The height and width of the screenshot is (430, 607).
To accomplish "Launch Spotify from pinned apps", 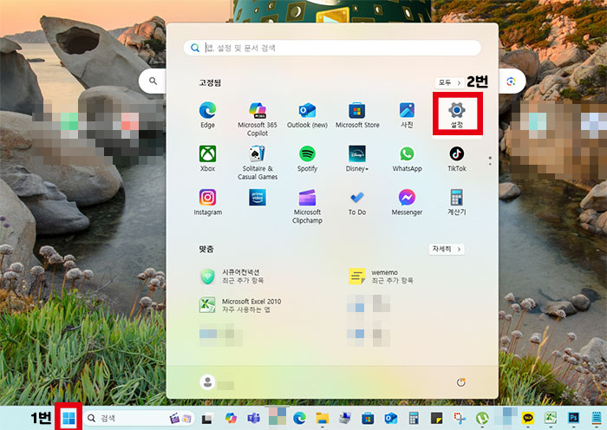I will coord(307,159).
